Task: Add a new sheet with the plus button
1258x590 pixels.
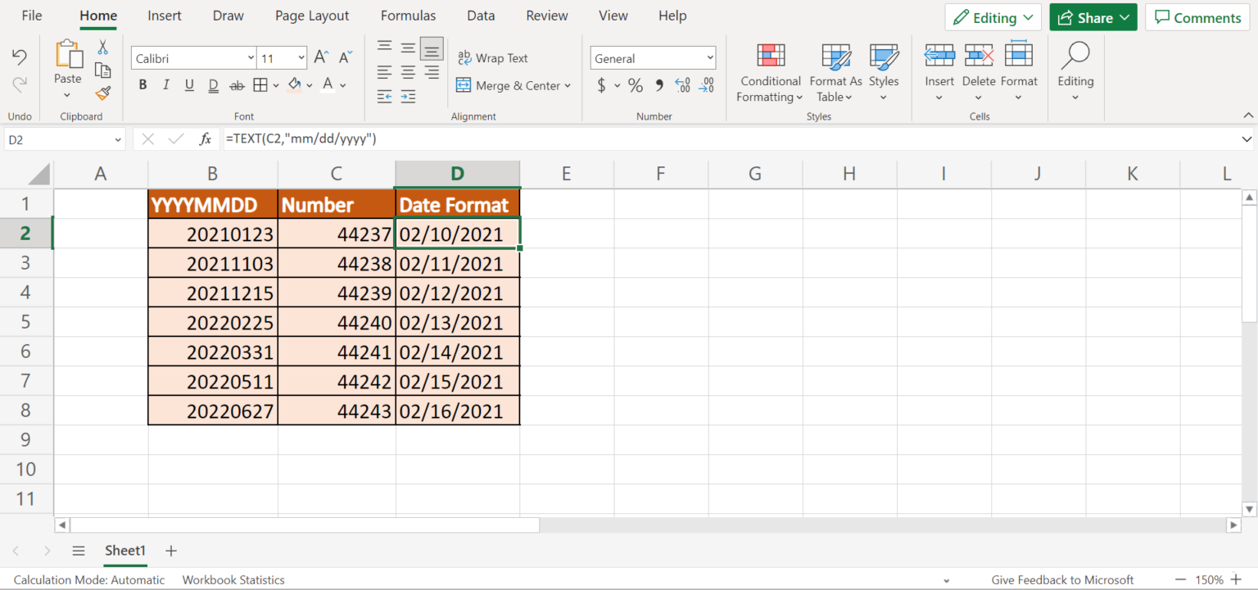Action: pos(170,551)
